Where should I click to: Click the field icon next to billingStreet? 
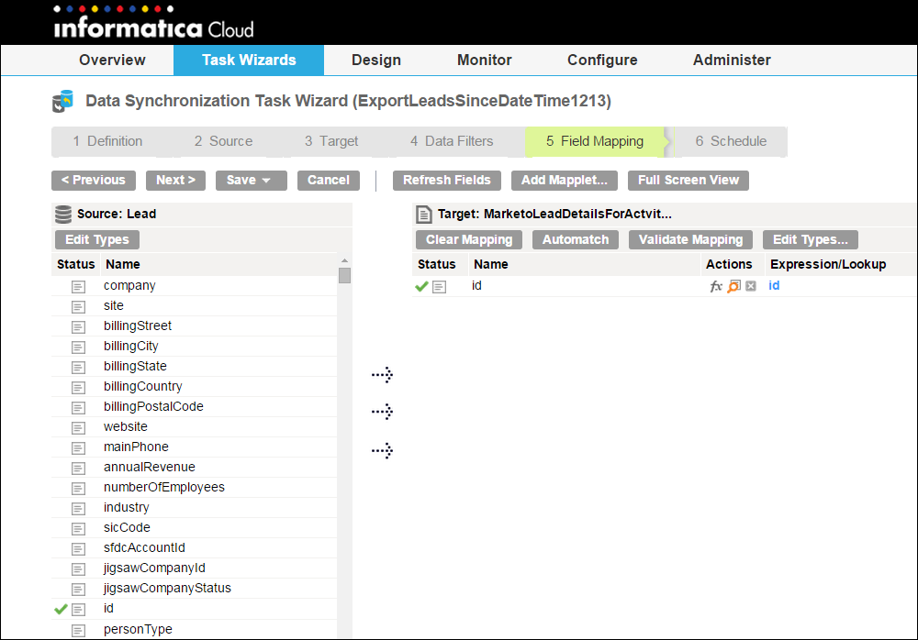coord(78,327)
